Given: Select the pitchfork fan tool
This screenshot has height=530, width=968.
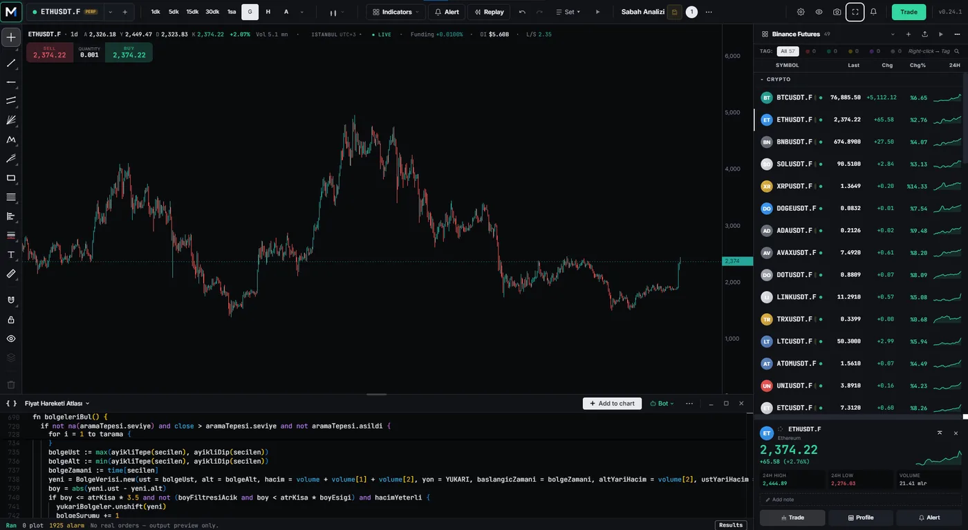Looking at the screenshot, I should pos(11,120).
